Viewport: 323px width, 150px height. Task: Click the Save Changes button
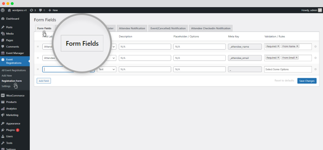point(307,81)
